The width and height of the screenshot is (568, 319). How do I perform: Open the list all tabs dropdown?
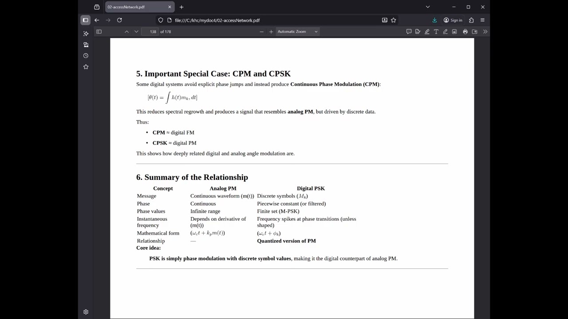(x=428, y=7)
